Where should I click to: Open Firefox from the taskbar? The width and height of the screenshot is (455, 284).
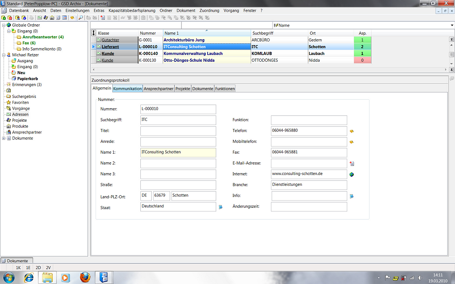click(x=85, y=278)
